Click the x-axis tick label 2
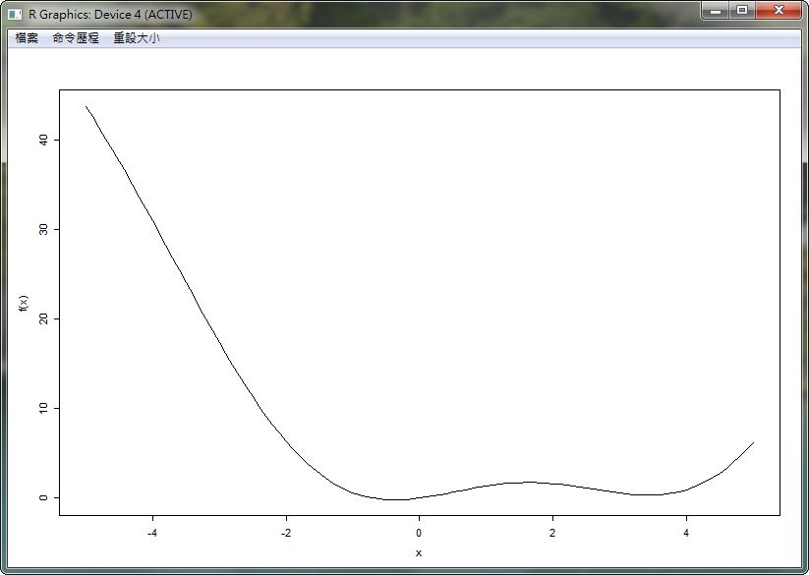Screen dimensions: 809x575 tap(552, 533)
